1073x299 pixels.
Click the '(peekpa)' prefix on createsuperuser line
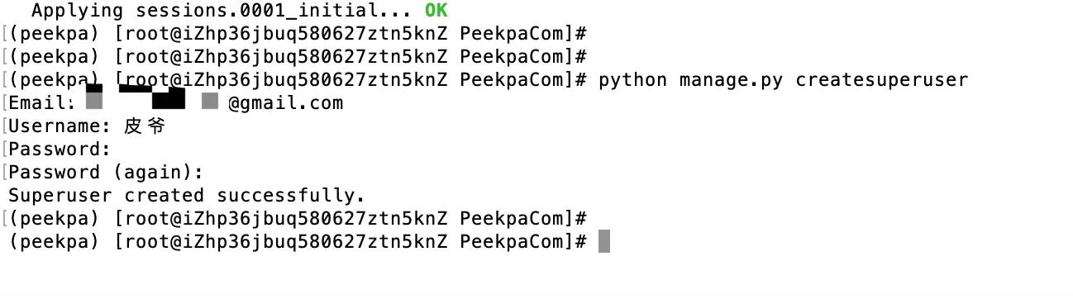point(53,80)
